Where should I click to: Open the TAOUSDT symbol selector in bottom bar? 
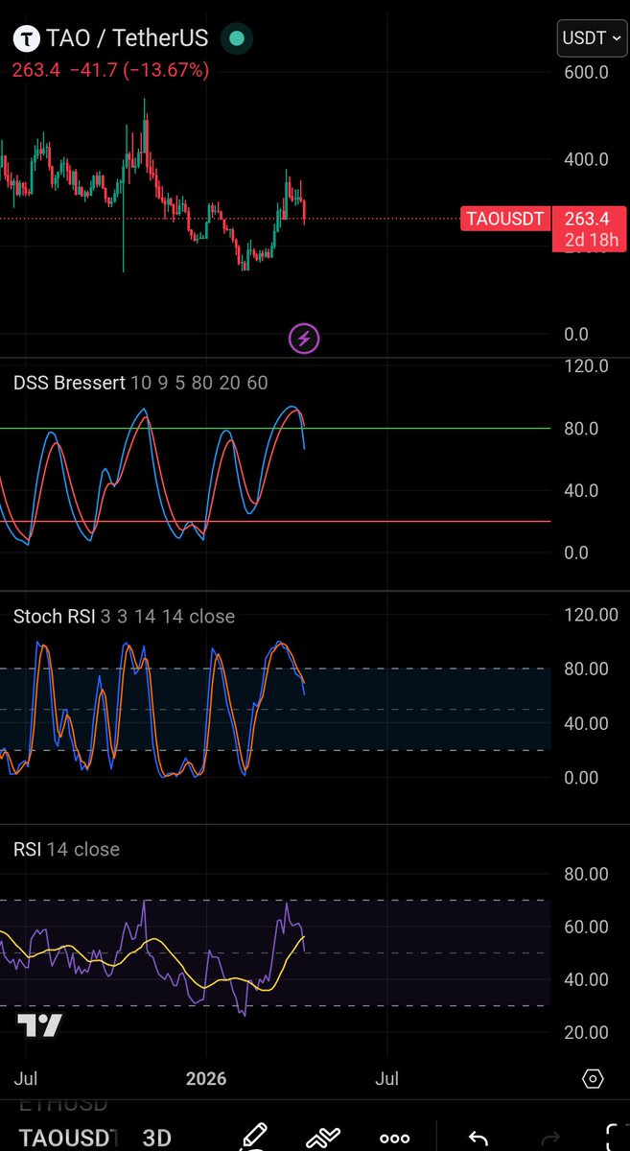pyautogui.click(x=68, y=1139)
